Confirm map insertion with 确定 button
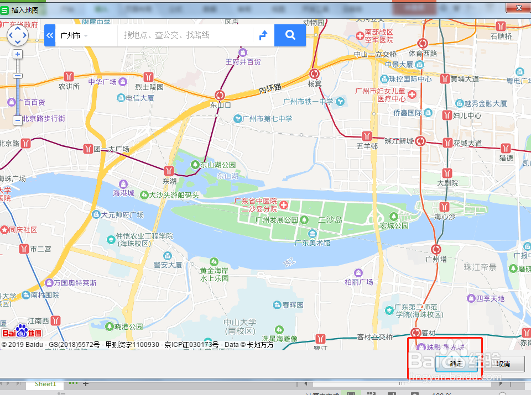 coord(456,364)
